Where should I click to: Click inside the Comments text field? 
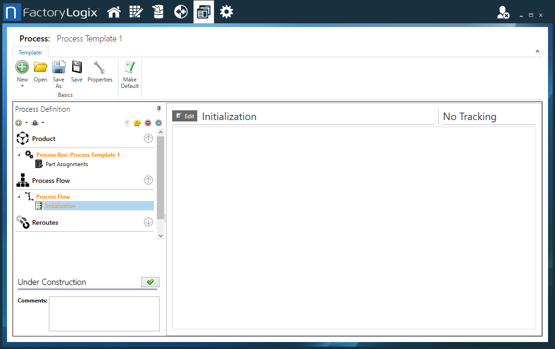tap(104, 313)
